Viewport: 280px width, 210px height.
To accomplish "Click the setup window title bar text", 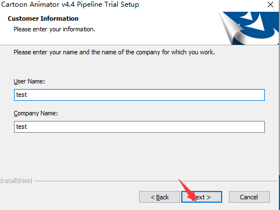I will [x=70, y=4].
